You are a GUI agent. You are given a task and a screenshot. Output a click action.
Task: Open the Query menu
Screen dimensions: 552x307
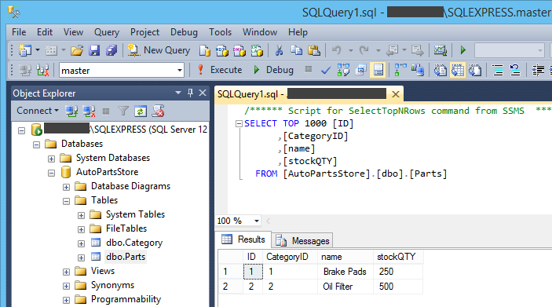tap(107, 32)
